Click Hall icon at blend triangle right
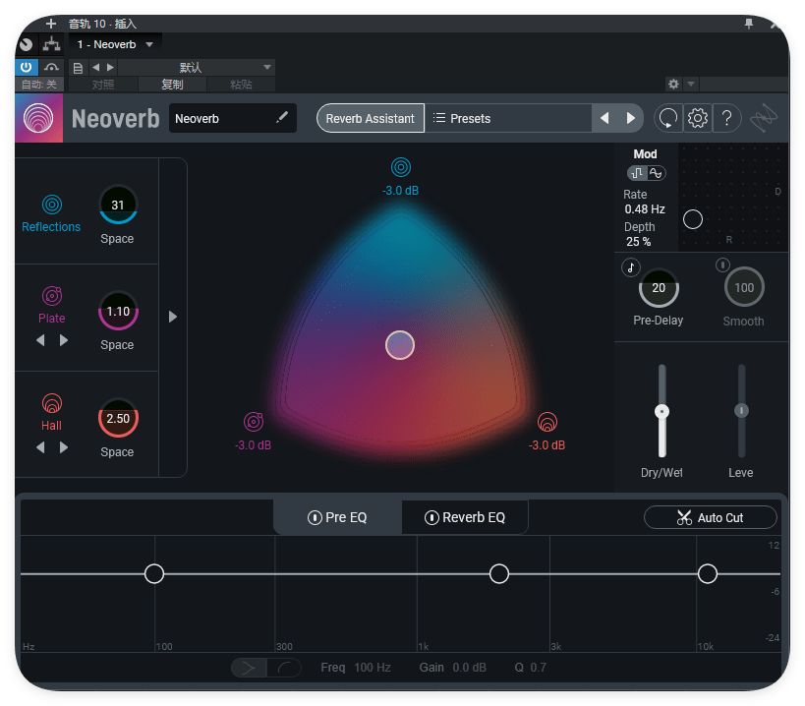This screenshot has height=706, width=805. pyautogui.click(x=547, y=422)
